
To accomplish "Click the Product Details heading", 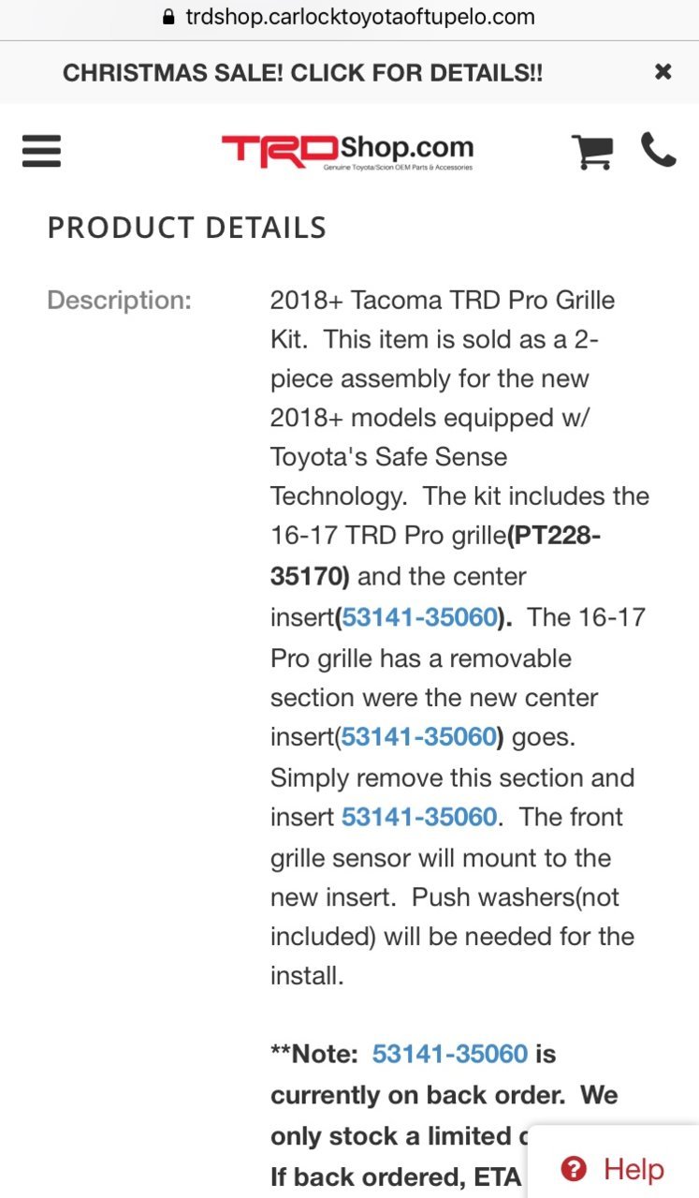I will (x=187, y=228).
